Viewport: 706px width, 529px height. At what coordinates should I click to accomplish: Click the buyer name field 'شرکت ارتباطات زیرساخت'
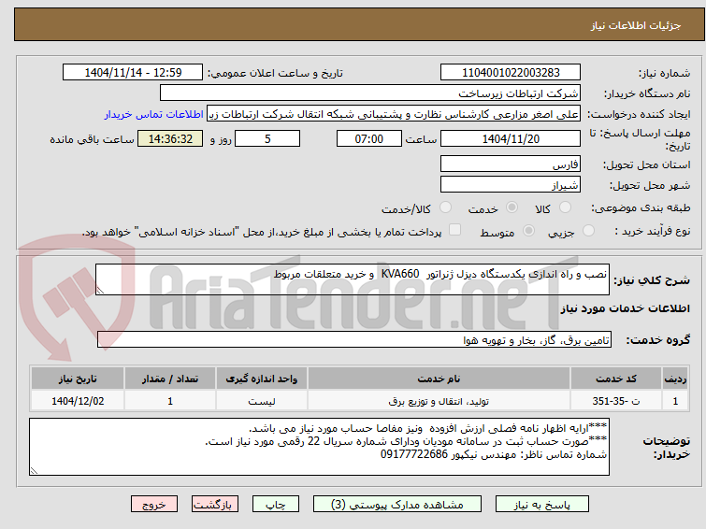coord(370,93)
